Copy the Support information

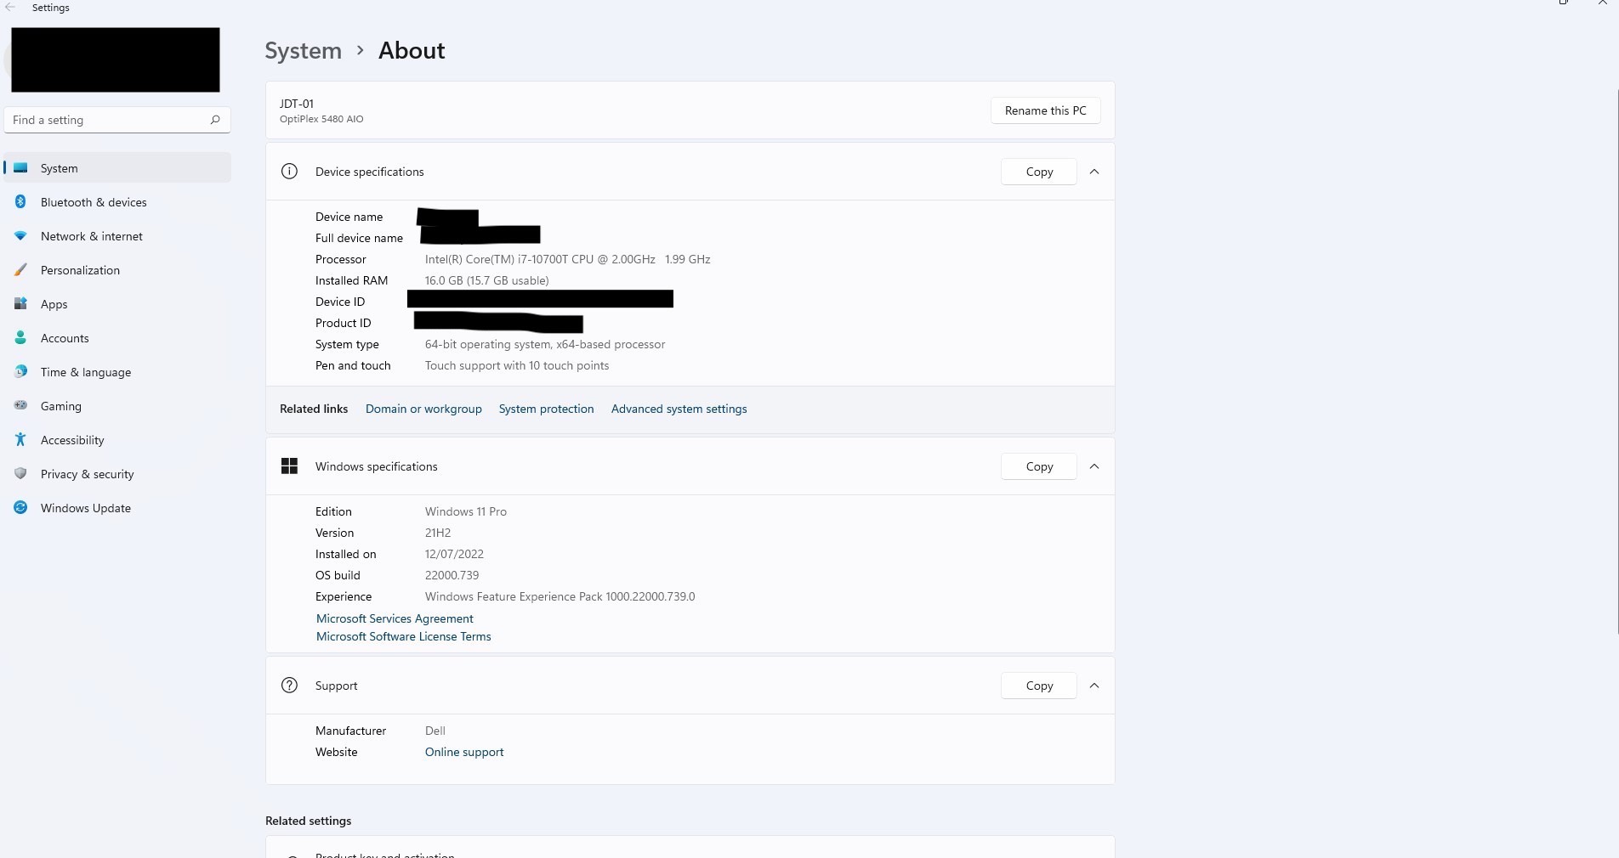(x=1039, y=686)
